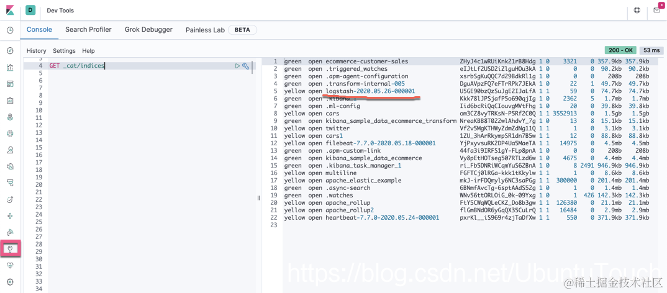Open Discover via the compass icon

click(10, 51)
